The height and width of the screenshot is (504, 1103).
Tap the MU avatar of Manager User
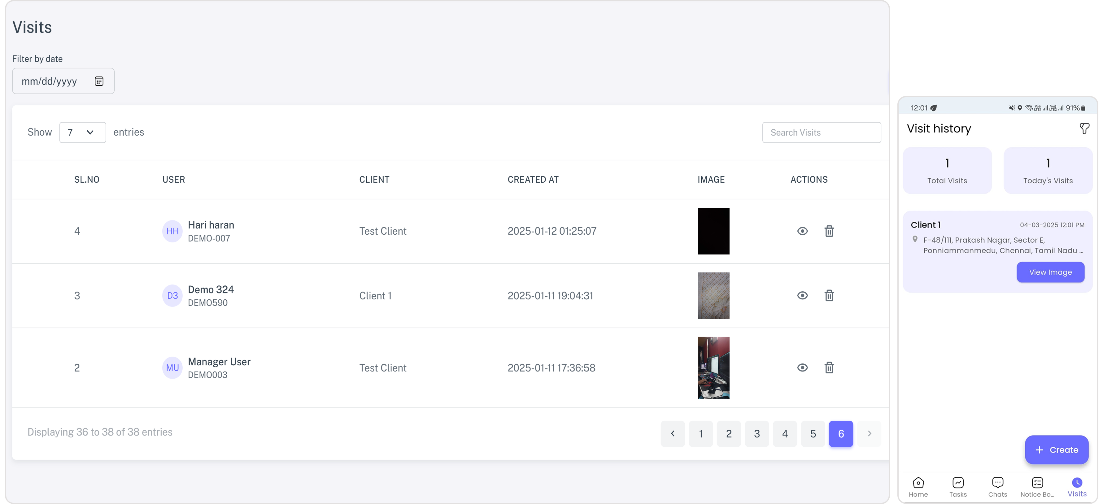(x=172, y=367)
